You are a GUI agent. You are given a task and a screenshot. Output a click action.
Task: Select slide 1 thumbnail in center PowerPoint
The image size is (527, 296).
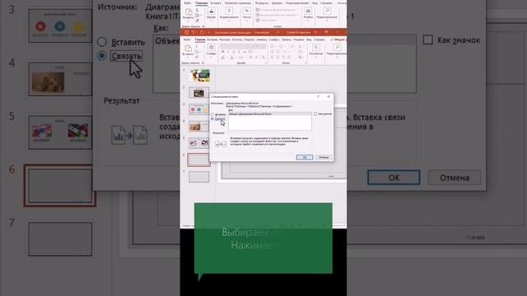click(x=199, y=76)
